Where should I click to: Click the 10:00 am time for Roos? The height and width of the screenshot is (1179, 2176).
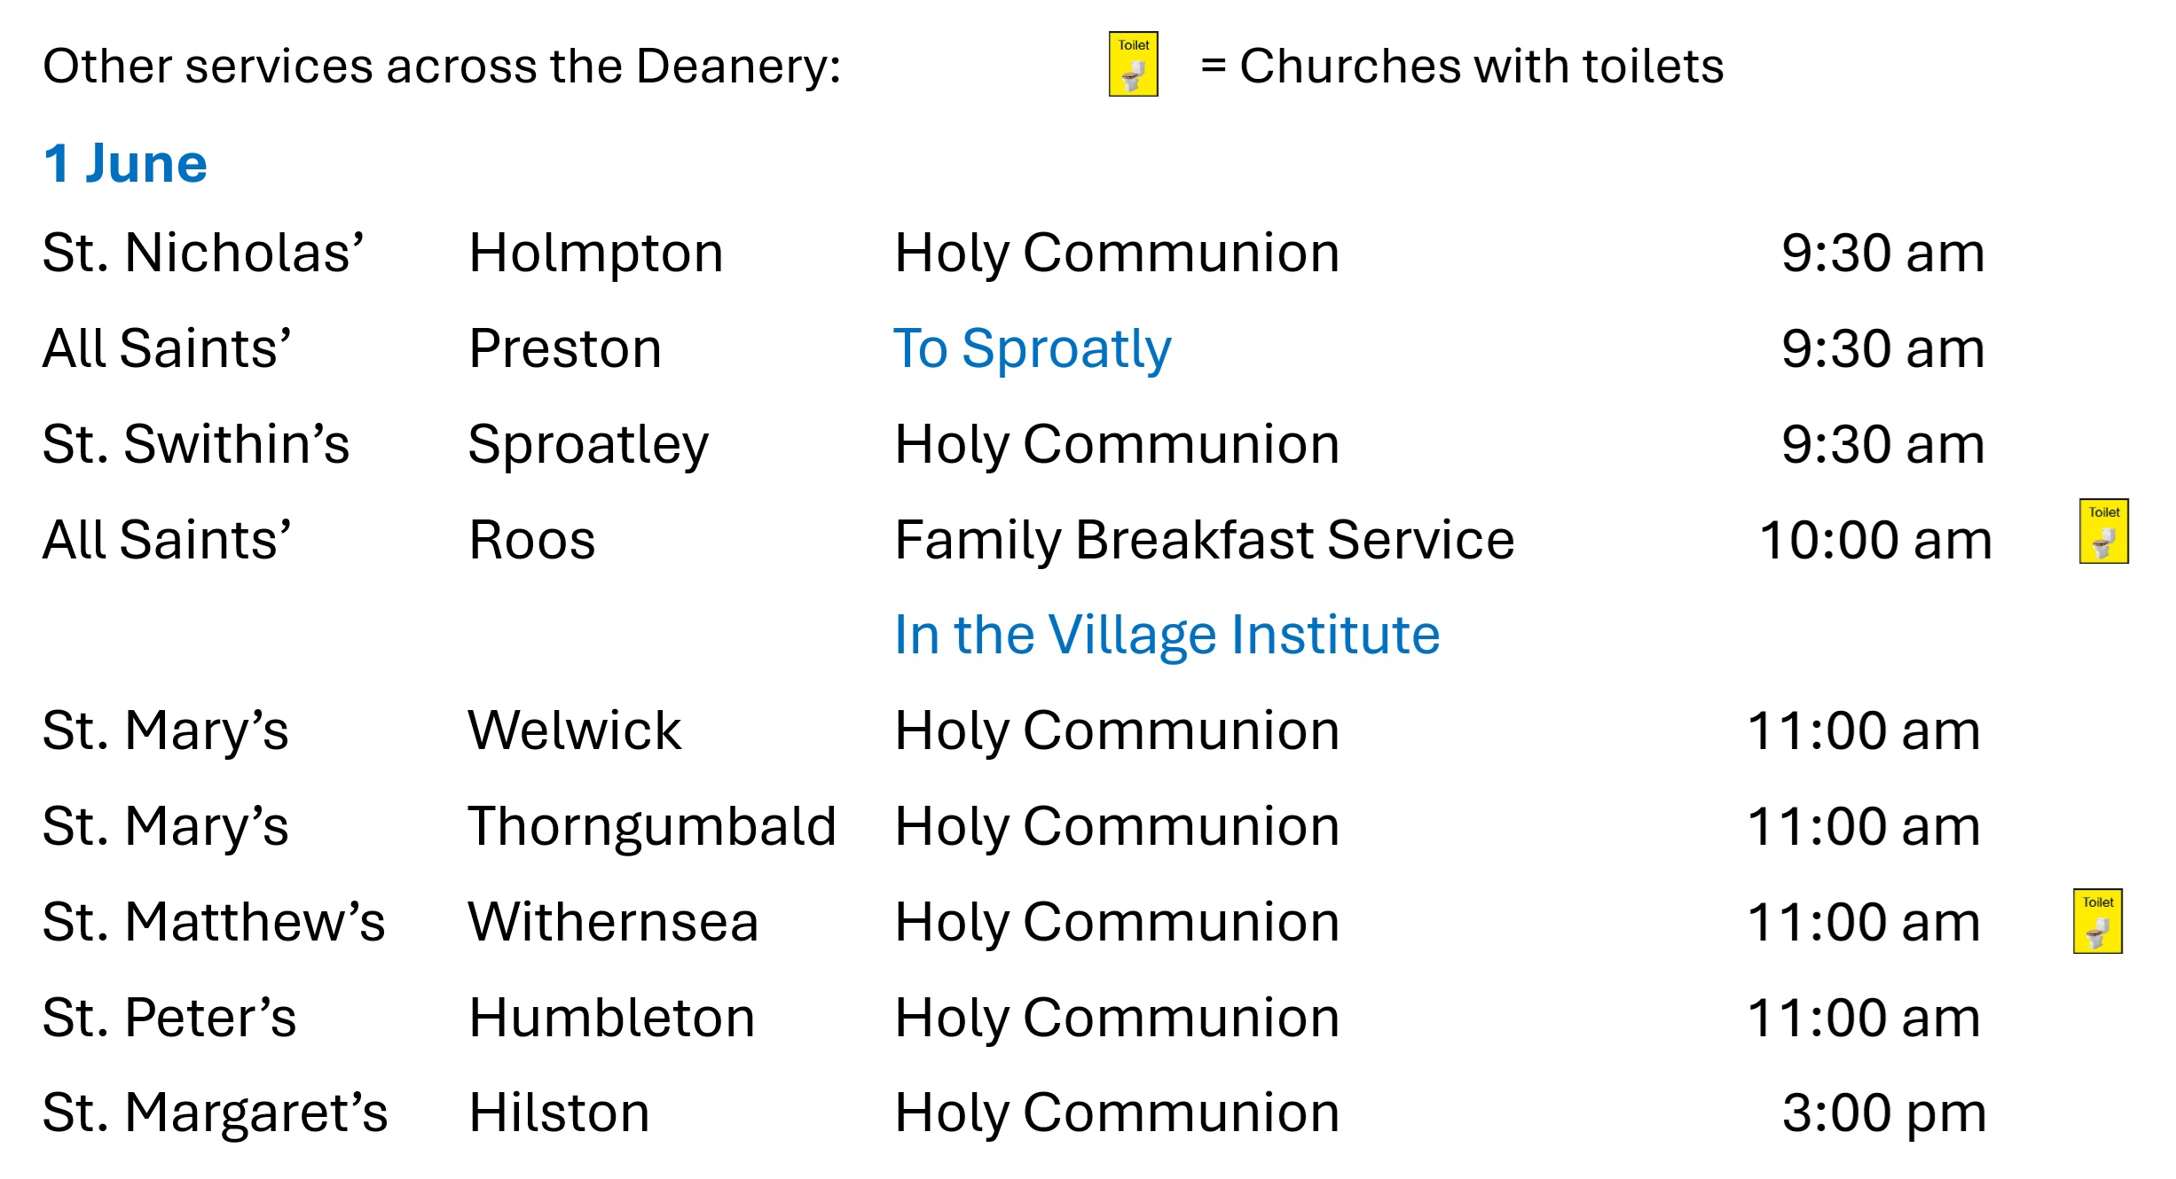click(1875, 540)
